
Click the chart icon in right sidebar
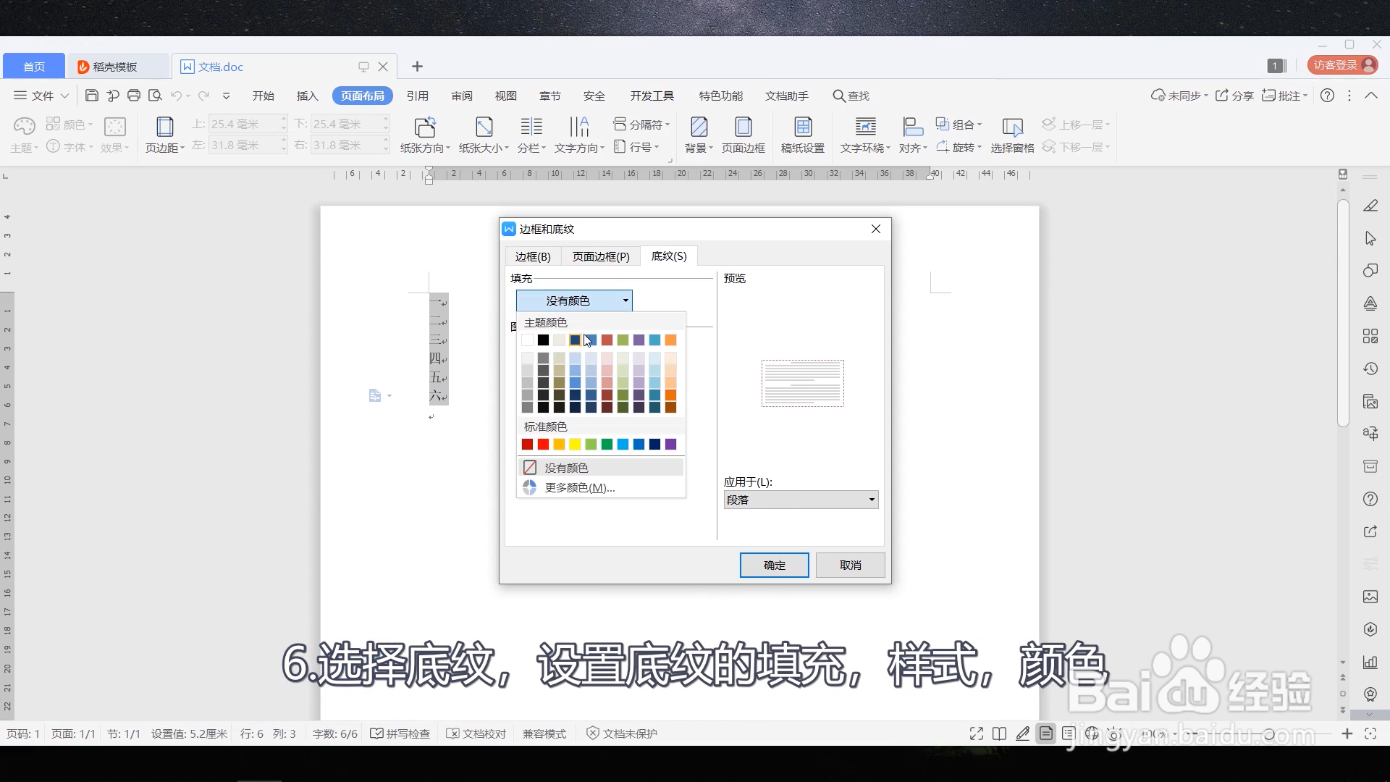tap(1370, 662)
